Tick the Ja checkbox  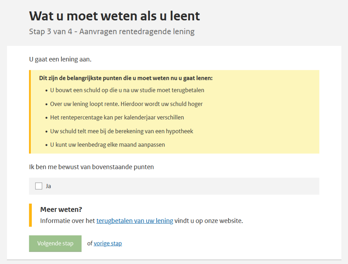[x=39, y=186]
